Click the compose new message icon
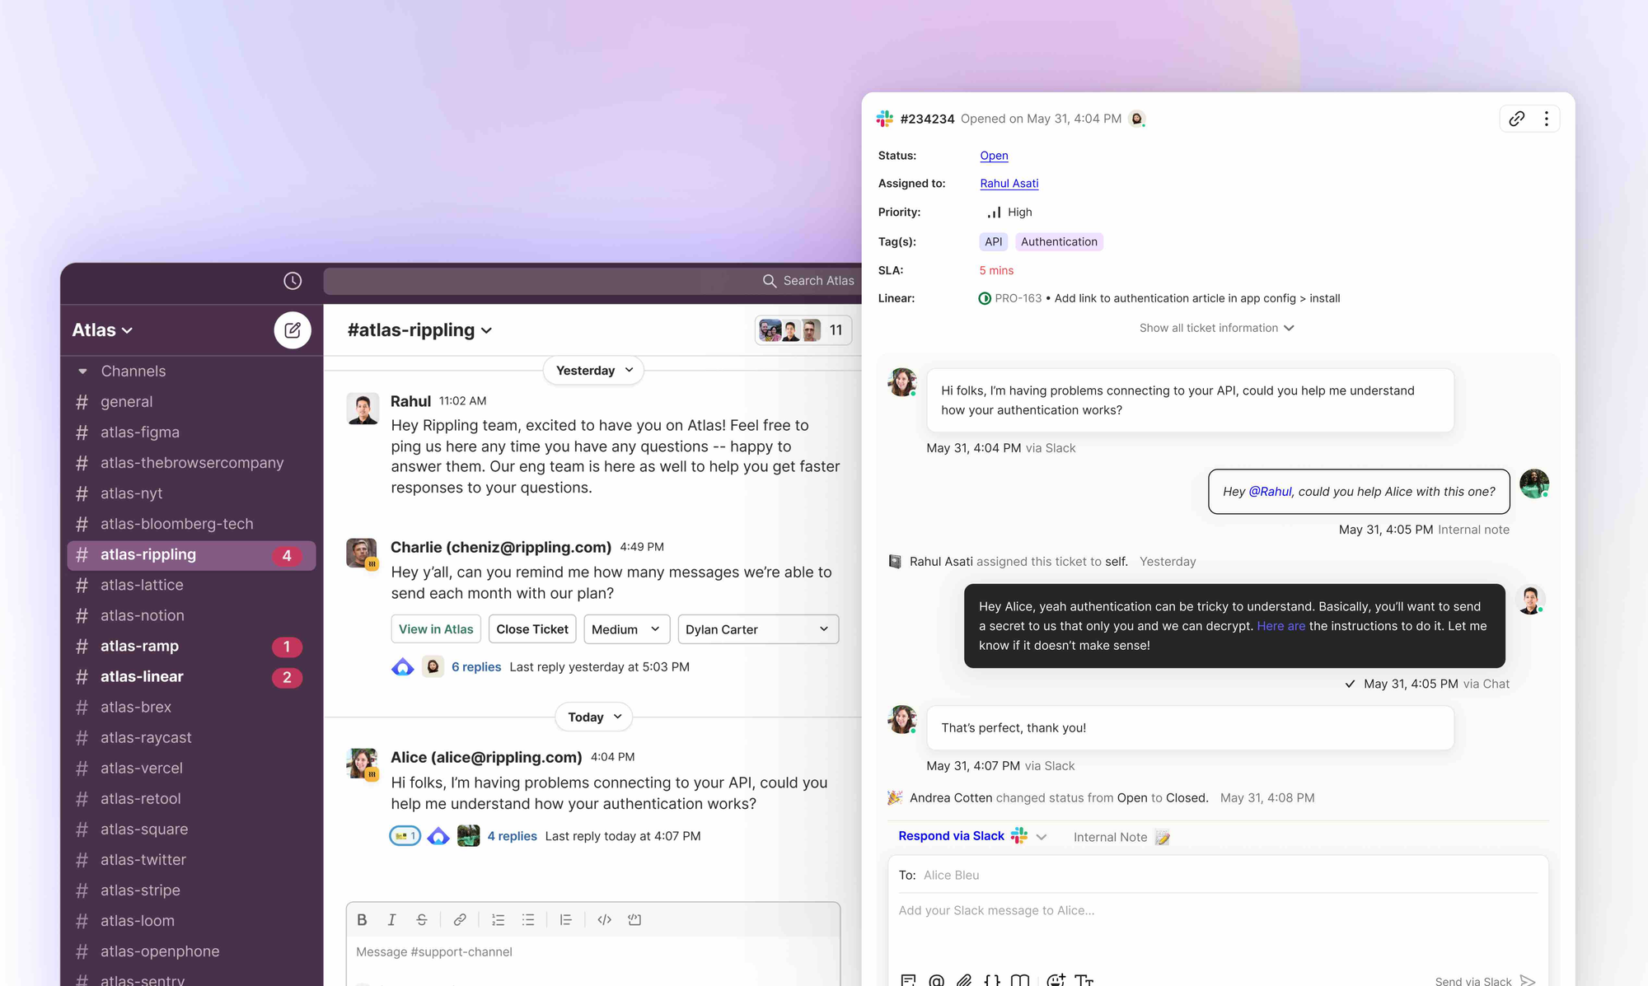The width and height of the screenshot is (1648, 986). click(292, 330)
